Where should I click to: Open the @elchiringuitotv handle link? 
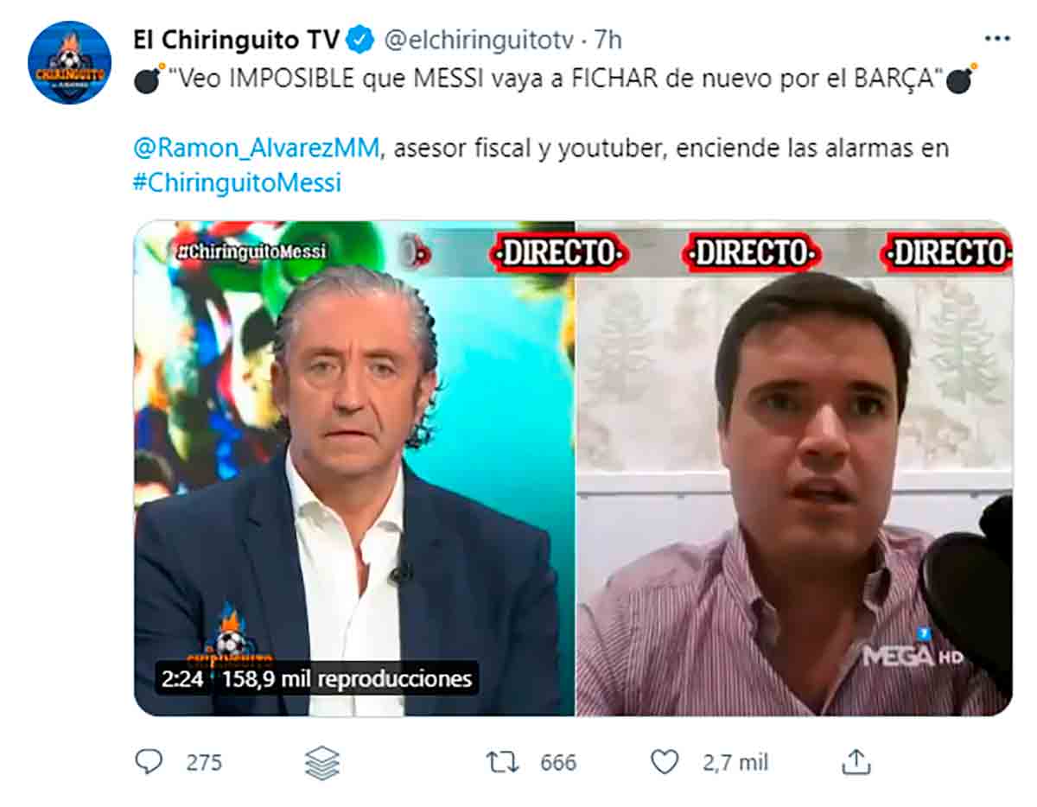(x=478, y=40)
